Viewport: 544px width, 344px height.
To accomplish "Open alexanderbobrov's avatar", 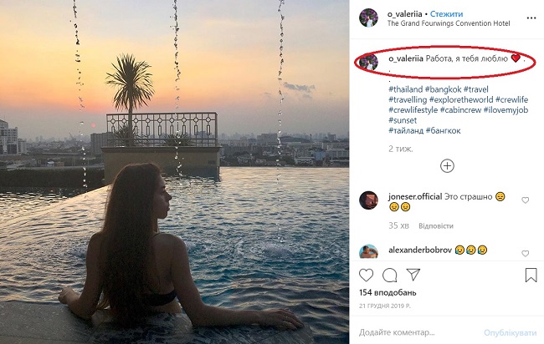I will click(368, 251).
